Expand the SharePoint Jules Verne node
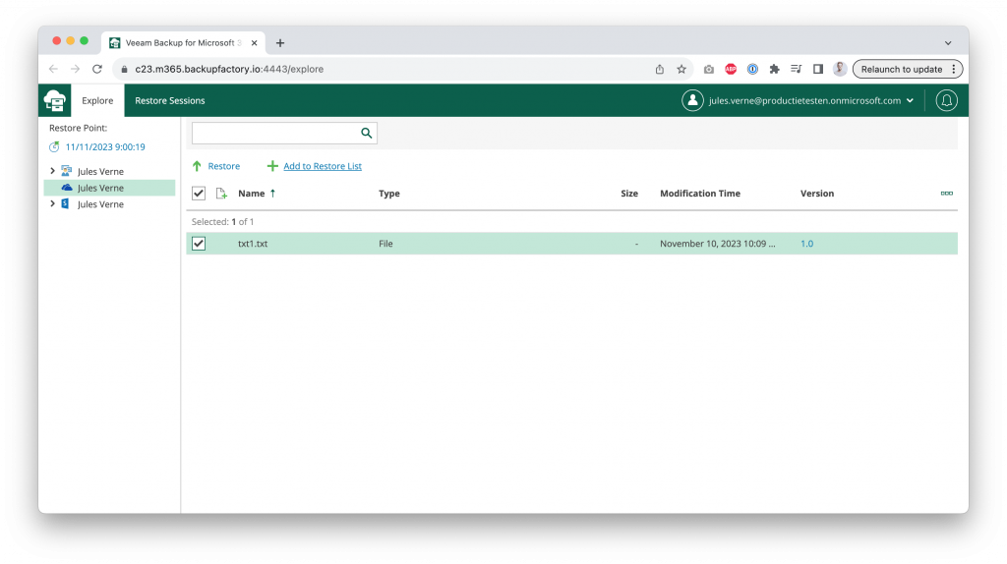The image size is (1007, 564). [52, 204]
